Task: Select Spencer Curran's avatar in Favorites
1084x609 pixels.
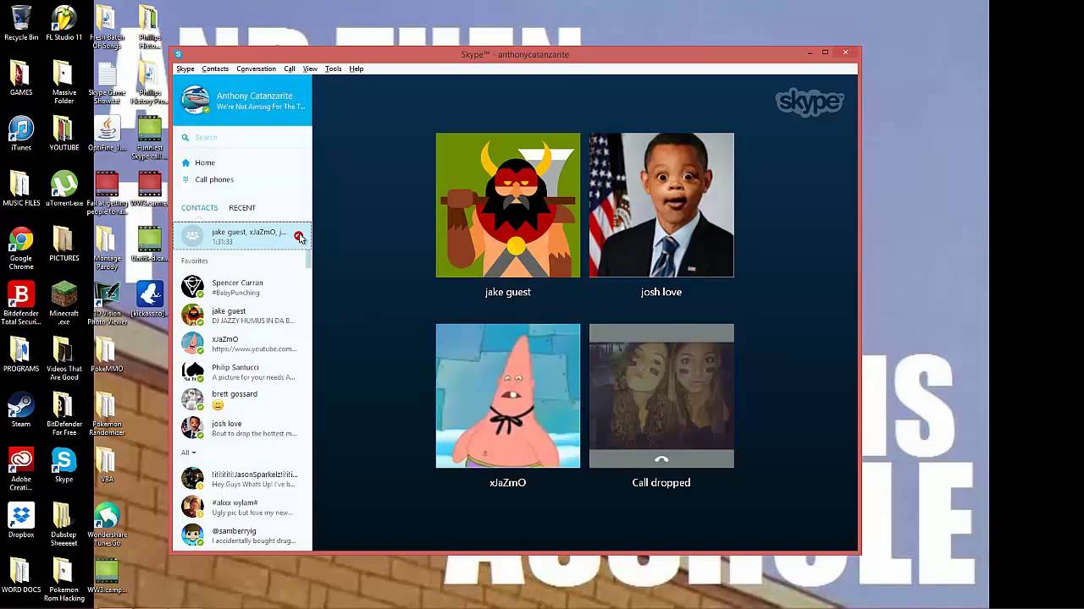Action: click(x=193, y=287)
